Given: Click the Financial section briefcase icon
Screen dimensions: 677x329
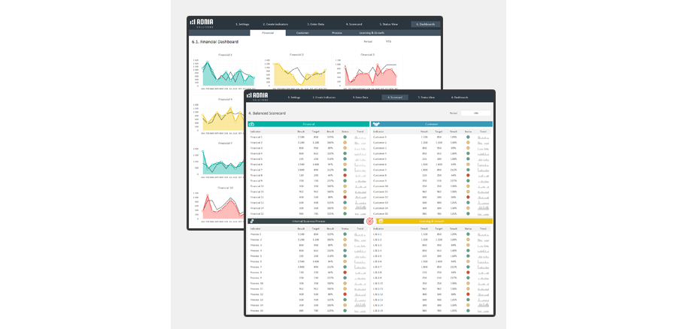Looking at the screenshot, I should (x=252, y=124).
